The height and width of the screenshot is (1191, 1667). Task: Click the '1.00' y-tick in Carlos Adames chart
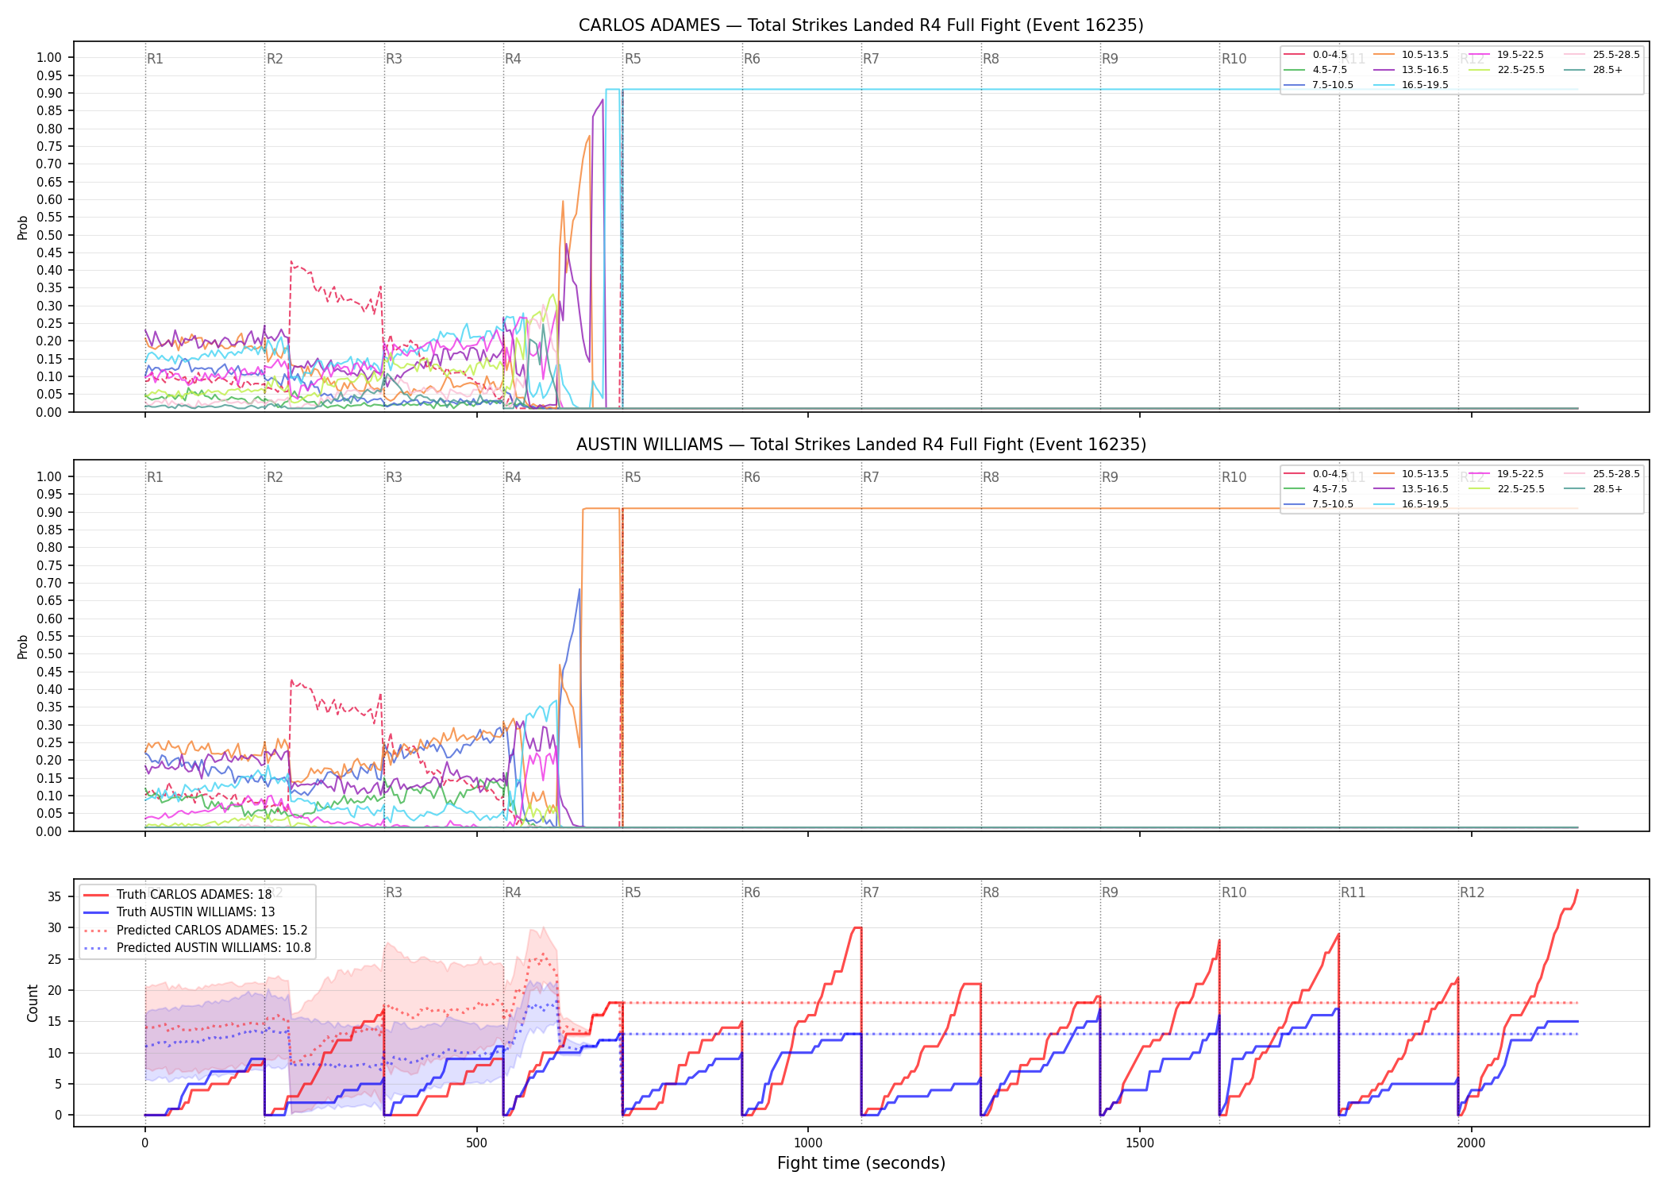pos(49,57)
